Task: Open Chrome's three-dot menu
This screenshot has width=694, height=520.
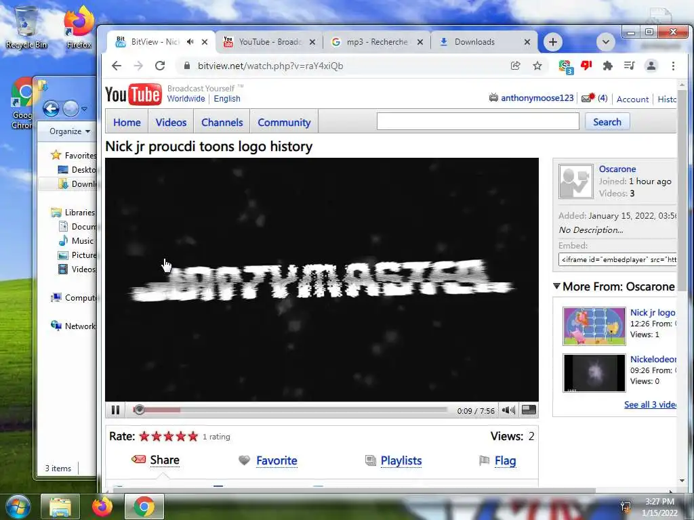Action: [673, 66]
